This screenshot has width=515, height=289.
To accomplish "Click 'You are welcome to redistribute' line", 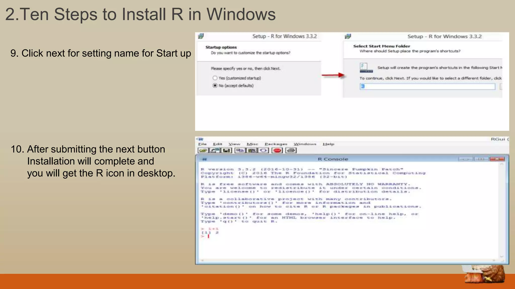I will tap(311, 188).
